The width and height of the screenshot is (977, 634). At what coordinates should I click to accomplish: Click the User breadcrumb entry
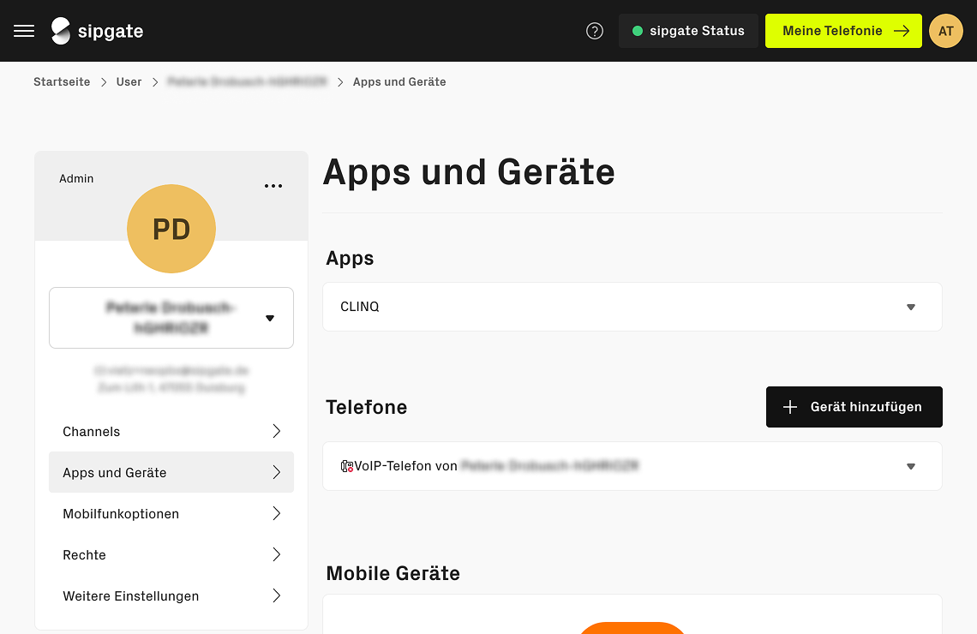coord(129,81)
